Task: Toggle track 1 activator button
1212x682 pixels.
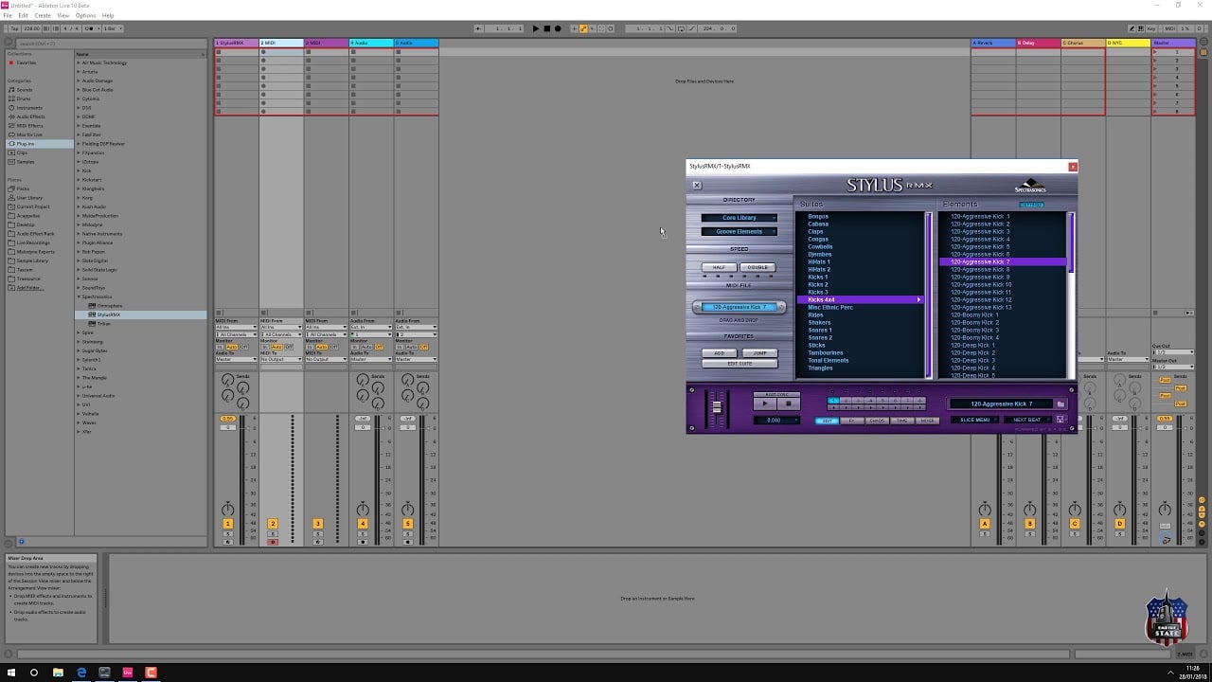Action: (227, 524)
